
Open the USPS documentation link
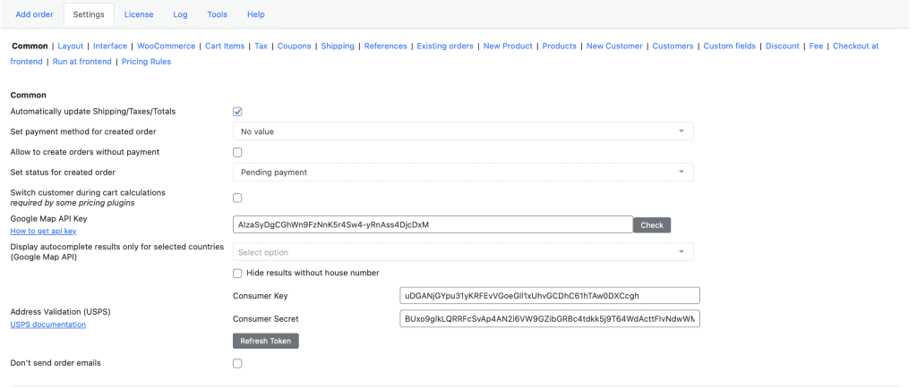point(47,325)
